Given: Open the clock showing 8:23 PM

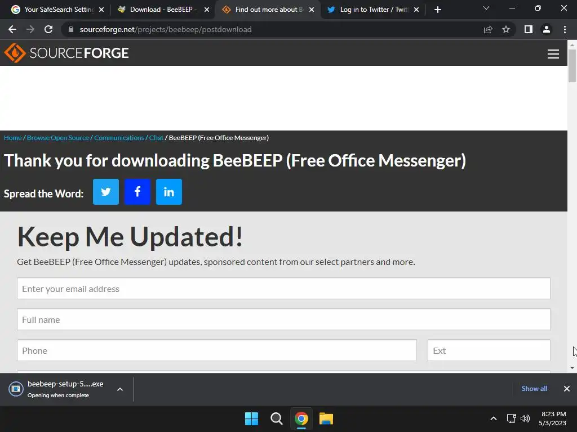Looking at the screenshot, I should click(x=552, y=418).
